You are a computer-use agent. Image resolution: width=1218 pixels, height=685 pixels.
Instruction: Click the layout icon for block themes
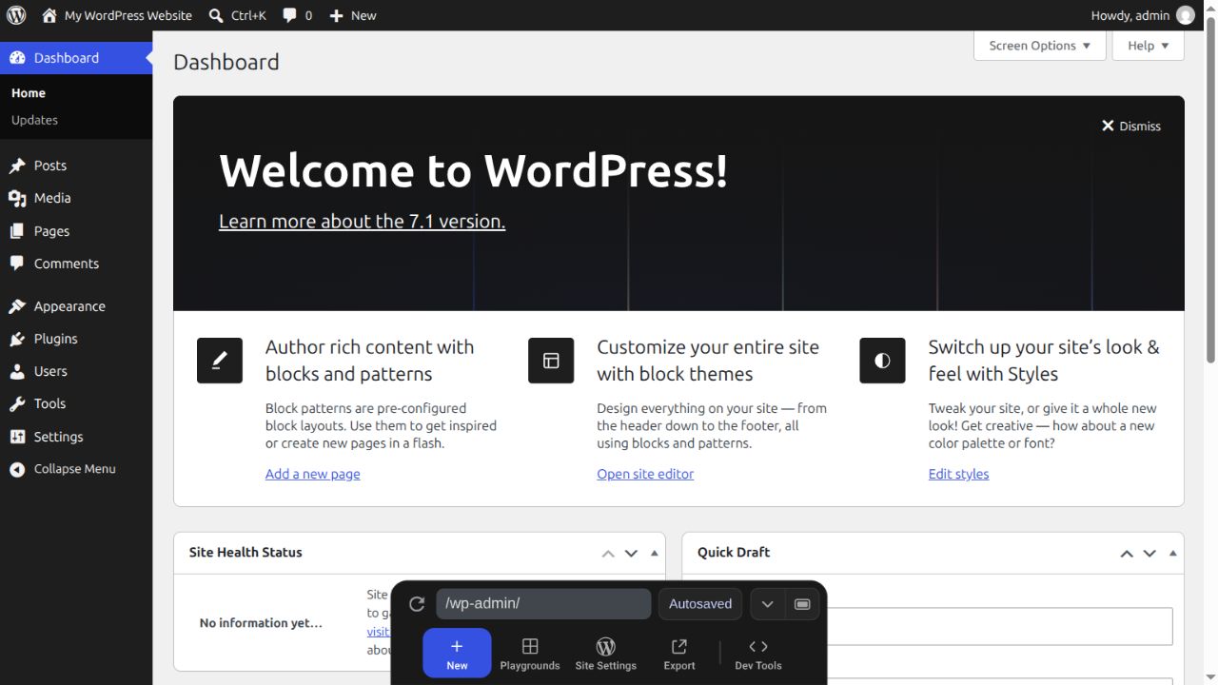click(551, 361)
